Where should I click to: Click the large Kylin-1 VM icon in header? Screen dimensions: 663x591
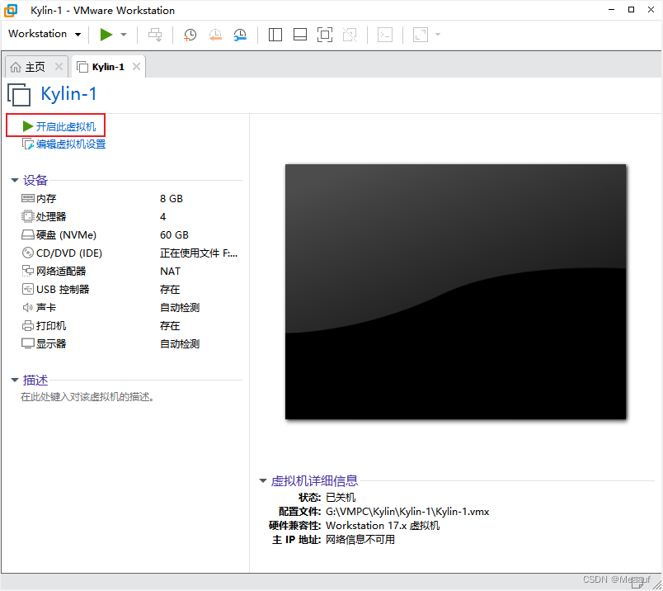pos(20,94)
